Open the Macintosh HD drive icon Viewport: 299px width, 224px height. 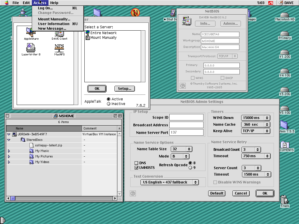point(284,15)
